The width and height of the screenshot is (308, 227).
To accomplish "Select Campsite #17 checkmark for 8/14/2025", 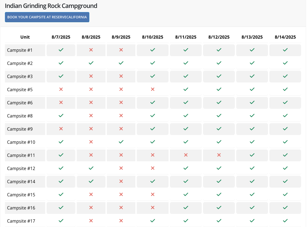I will [x=285, y=221].
